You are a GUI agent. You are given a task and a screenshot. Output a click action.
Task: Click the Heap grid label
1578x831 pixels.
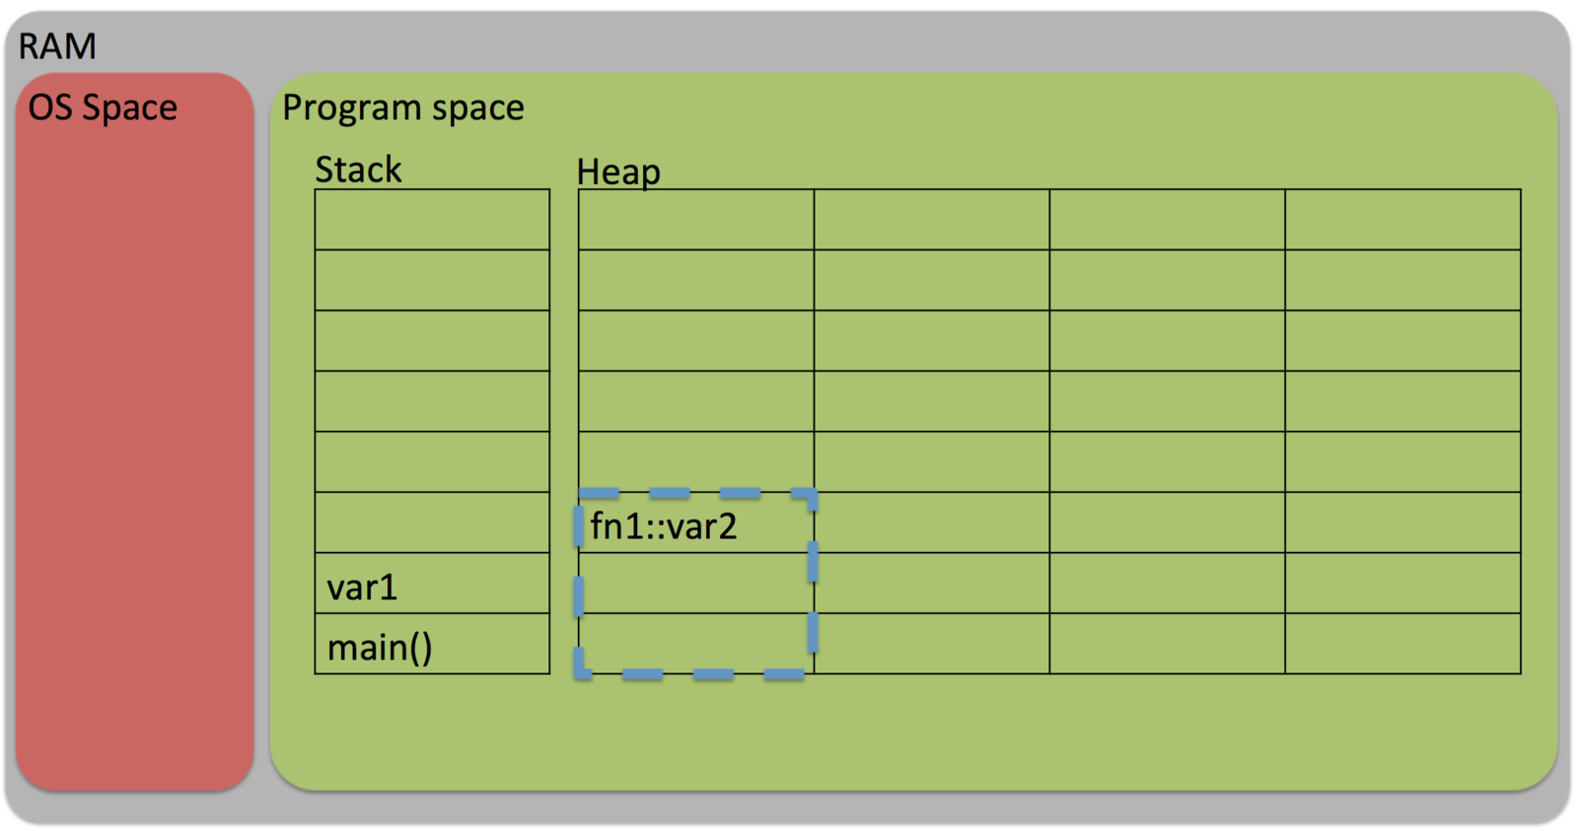(618, 172)
